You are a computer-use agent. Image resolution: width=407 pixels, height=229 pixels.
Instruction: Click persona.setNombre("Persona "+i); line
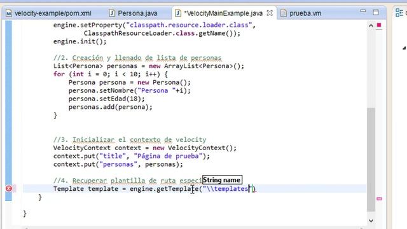pos(130,90)
